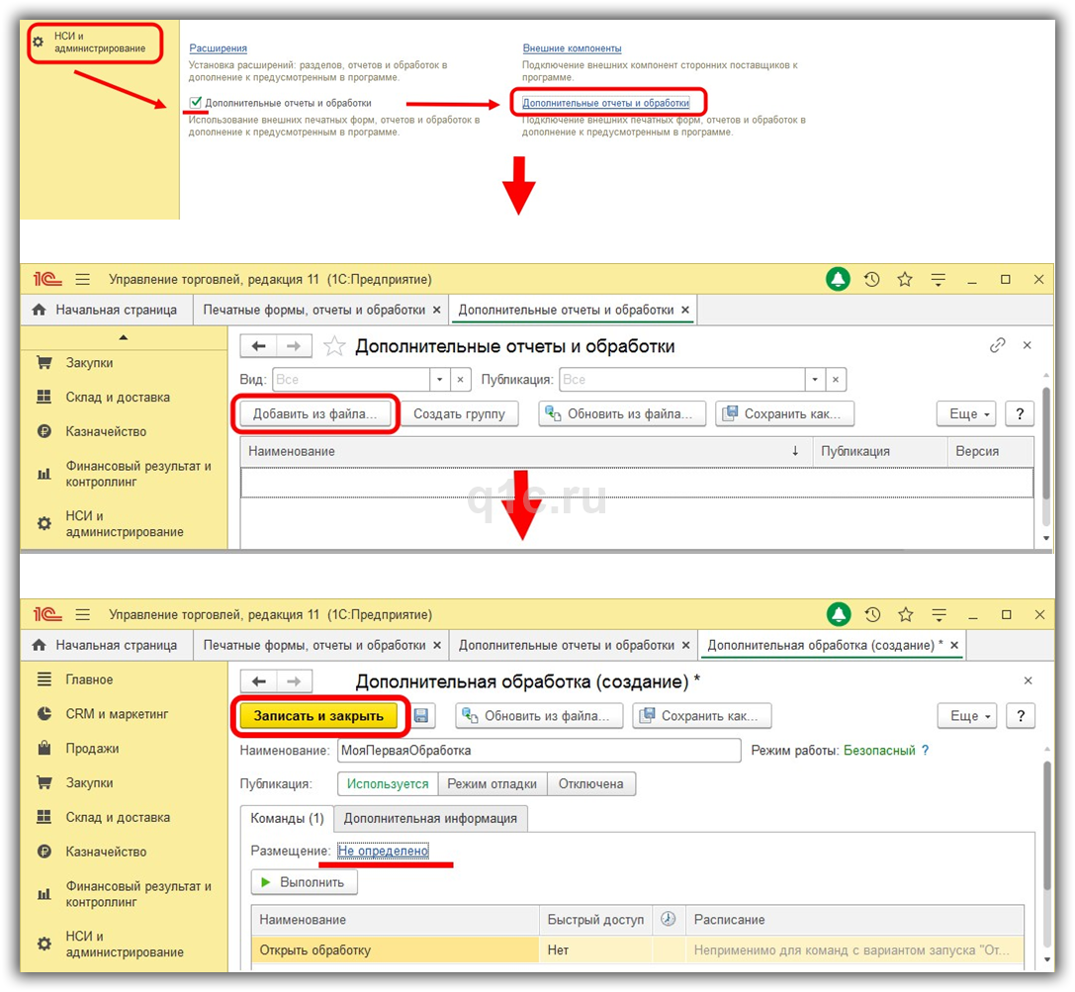1075x992 pixels.
Task: Open Закупки section in the middle window
Action: (89, 363)
